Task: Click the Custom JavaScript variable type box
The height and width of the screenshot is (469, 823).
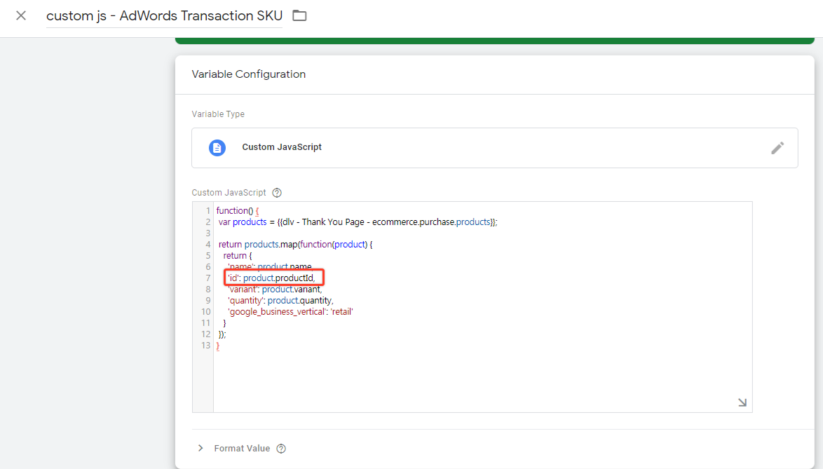Action: [x=494, y=148]
